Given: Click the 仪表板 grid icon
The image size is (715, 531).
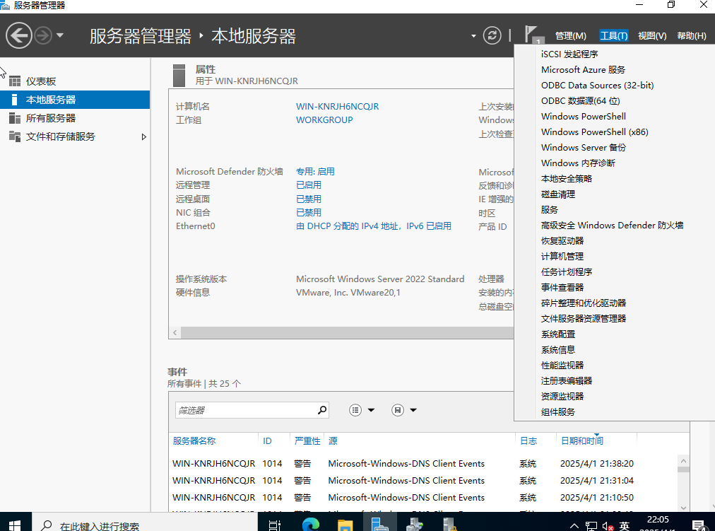Looking at the screenshot, I should point(15,81).
